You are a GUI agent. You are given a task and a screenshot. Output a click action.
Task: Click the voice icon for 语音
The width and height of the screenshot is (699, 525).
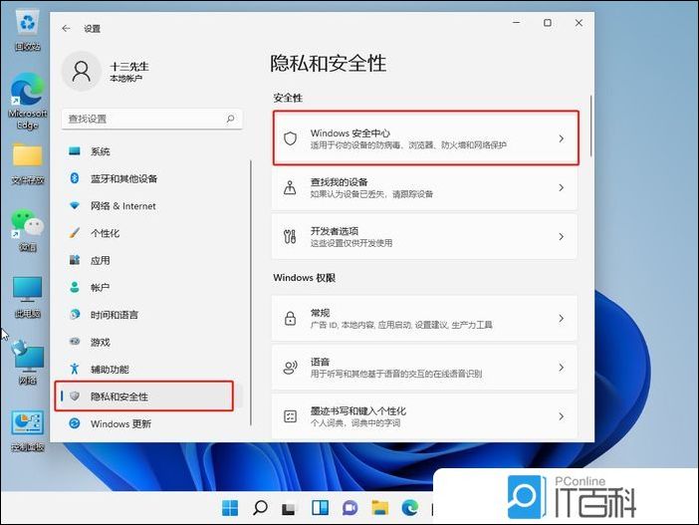[x=290, y=368]
